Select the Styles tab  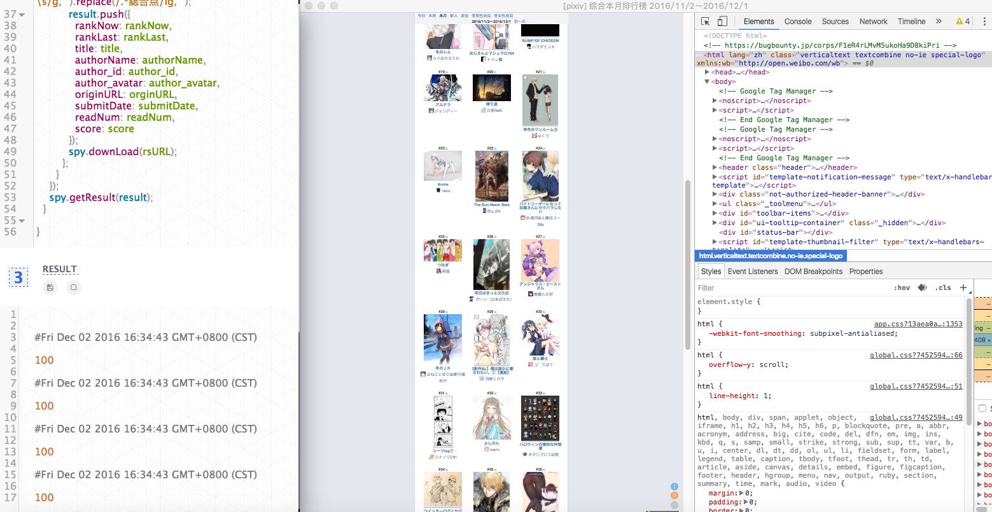point(711,271)
